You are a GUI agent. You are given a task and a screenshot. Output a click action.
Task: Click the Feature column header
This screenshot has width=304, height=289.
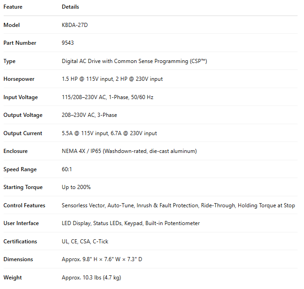(x=13, y=7)
